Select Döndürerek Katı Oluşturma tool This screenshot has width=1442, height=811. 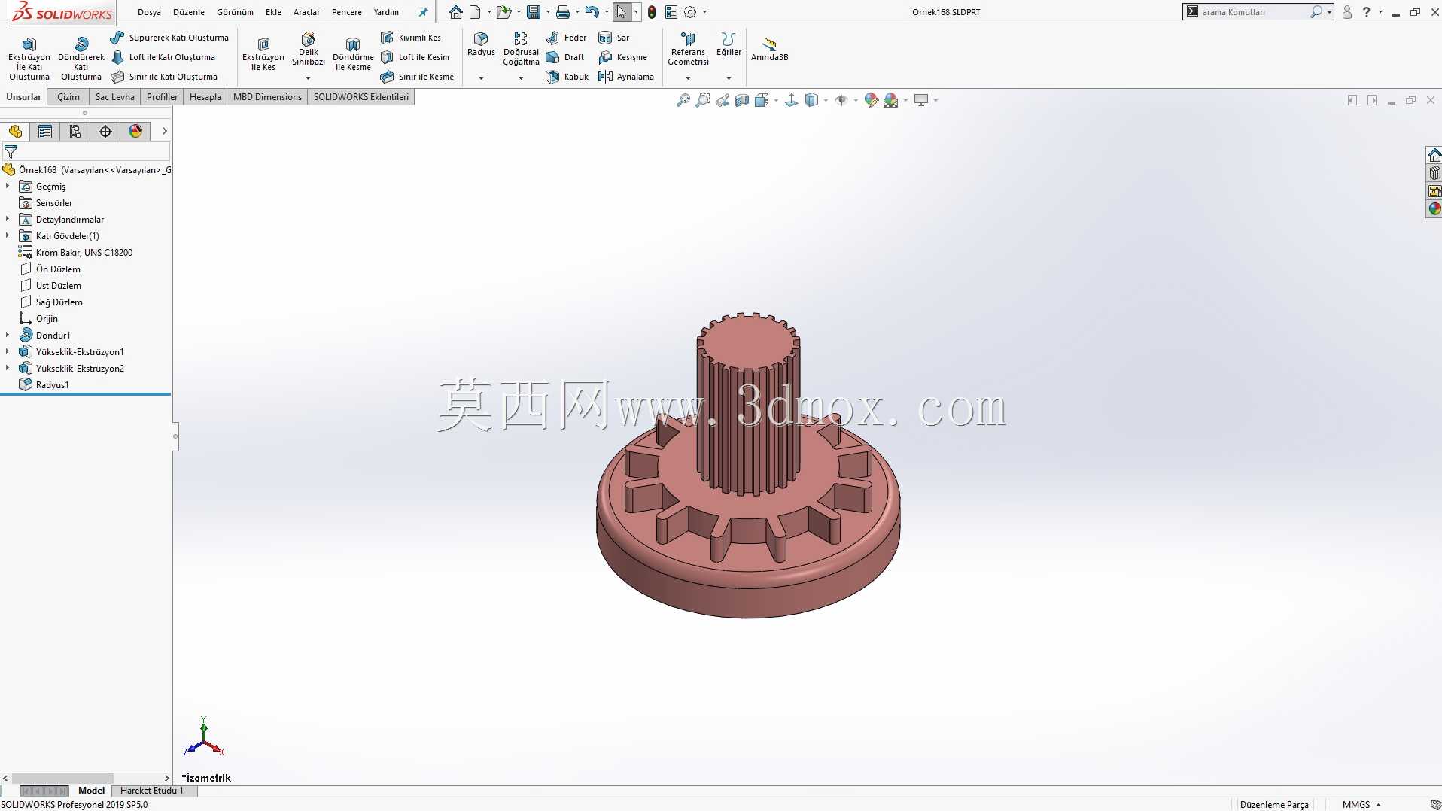click(81, 59)
